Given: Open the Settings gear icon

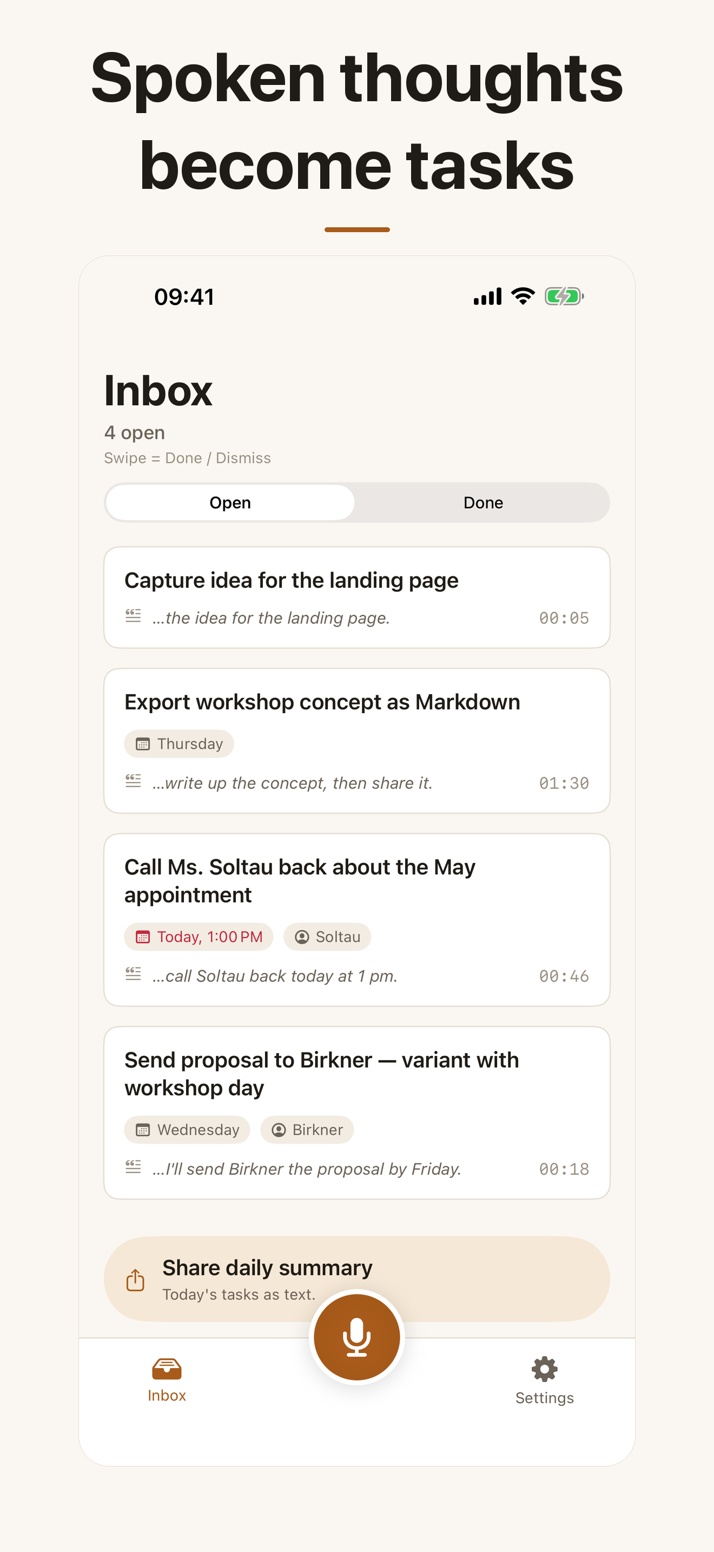Looking at the screenshot, I should [x=544, y=1370].
